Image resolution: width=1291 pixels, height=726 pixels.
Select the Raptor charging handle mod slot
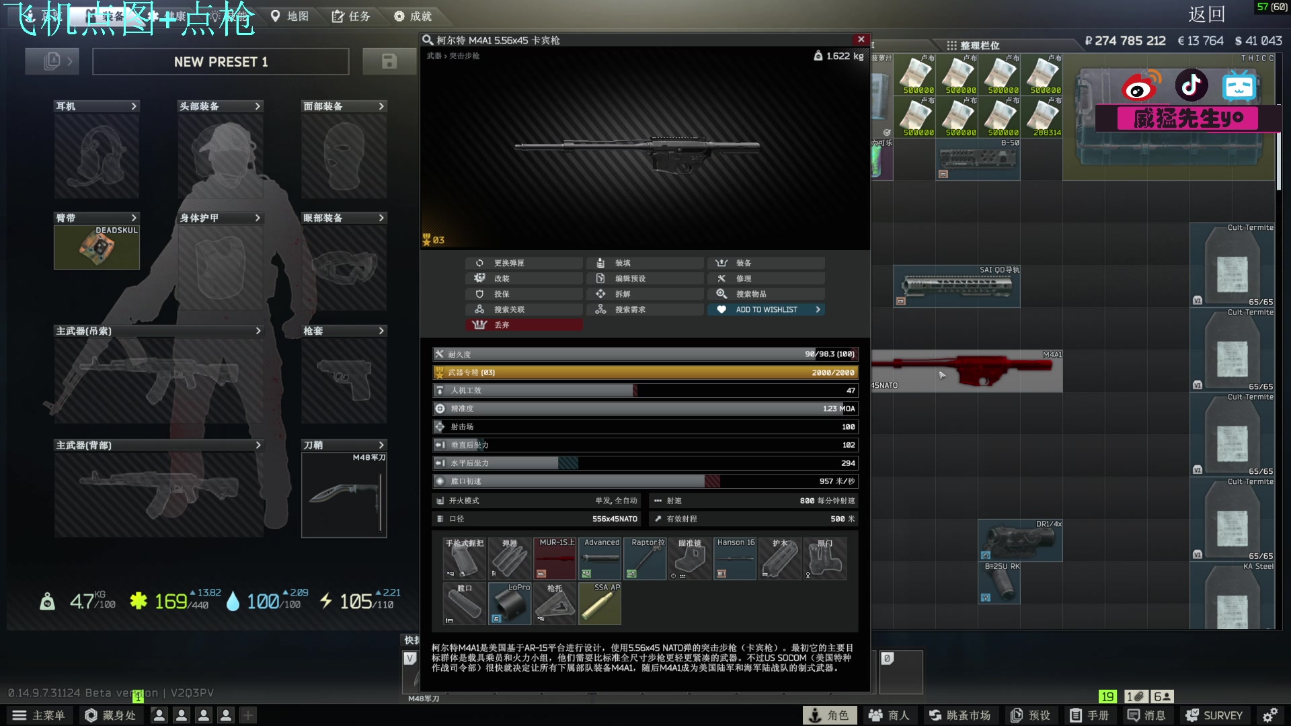pyautogui.click(x=645, y=558)
